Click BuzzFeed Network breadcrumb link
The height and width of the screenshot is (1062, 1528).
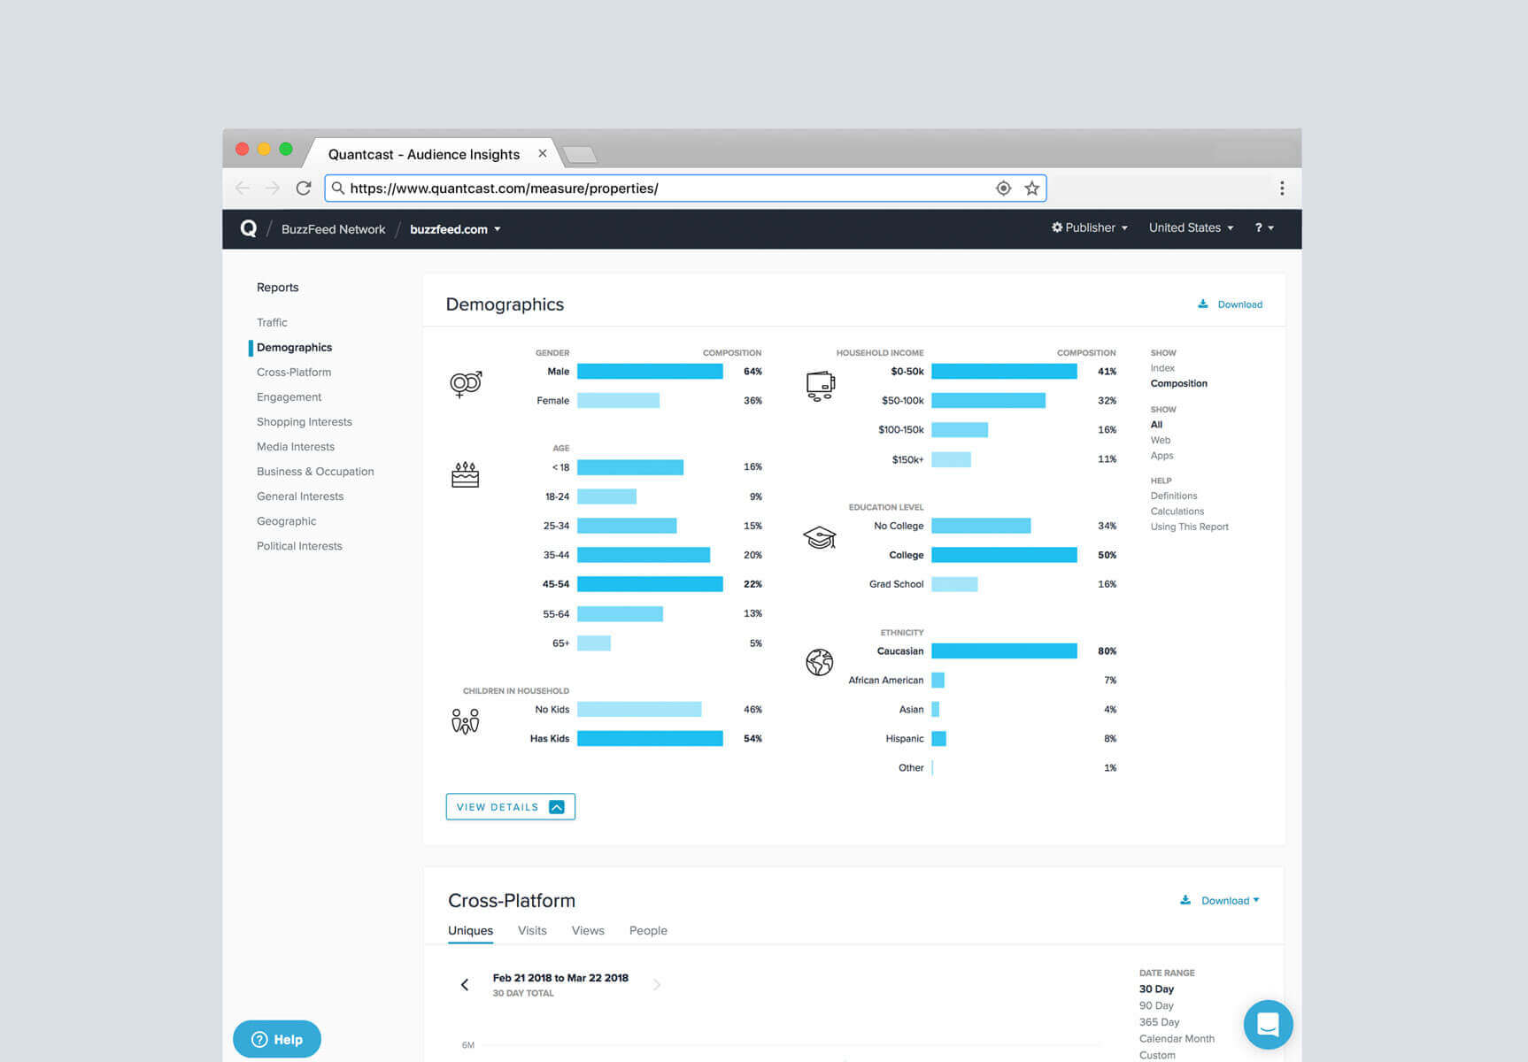pyautogui.click(x=333, y=229)
